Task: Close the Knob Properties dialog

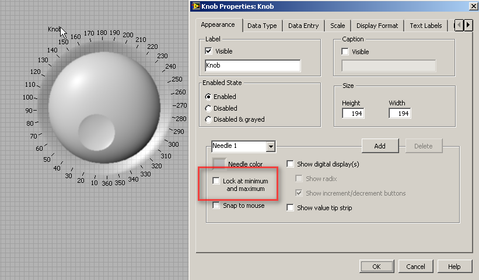Action: (473, 6)
